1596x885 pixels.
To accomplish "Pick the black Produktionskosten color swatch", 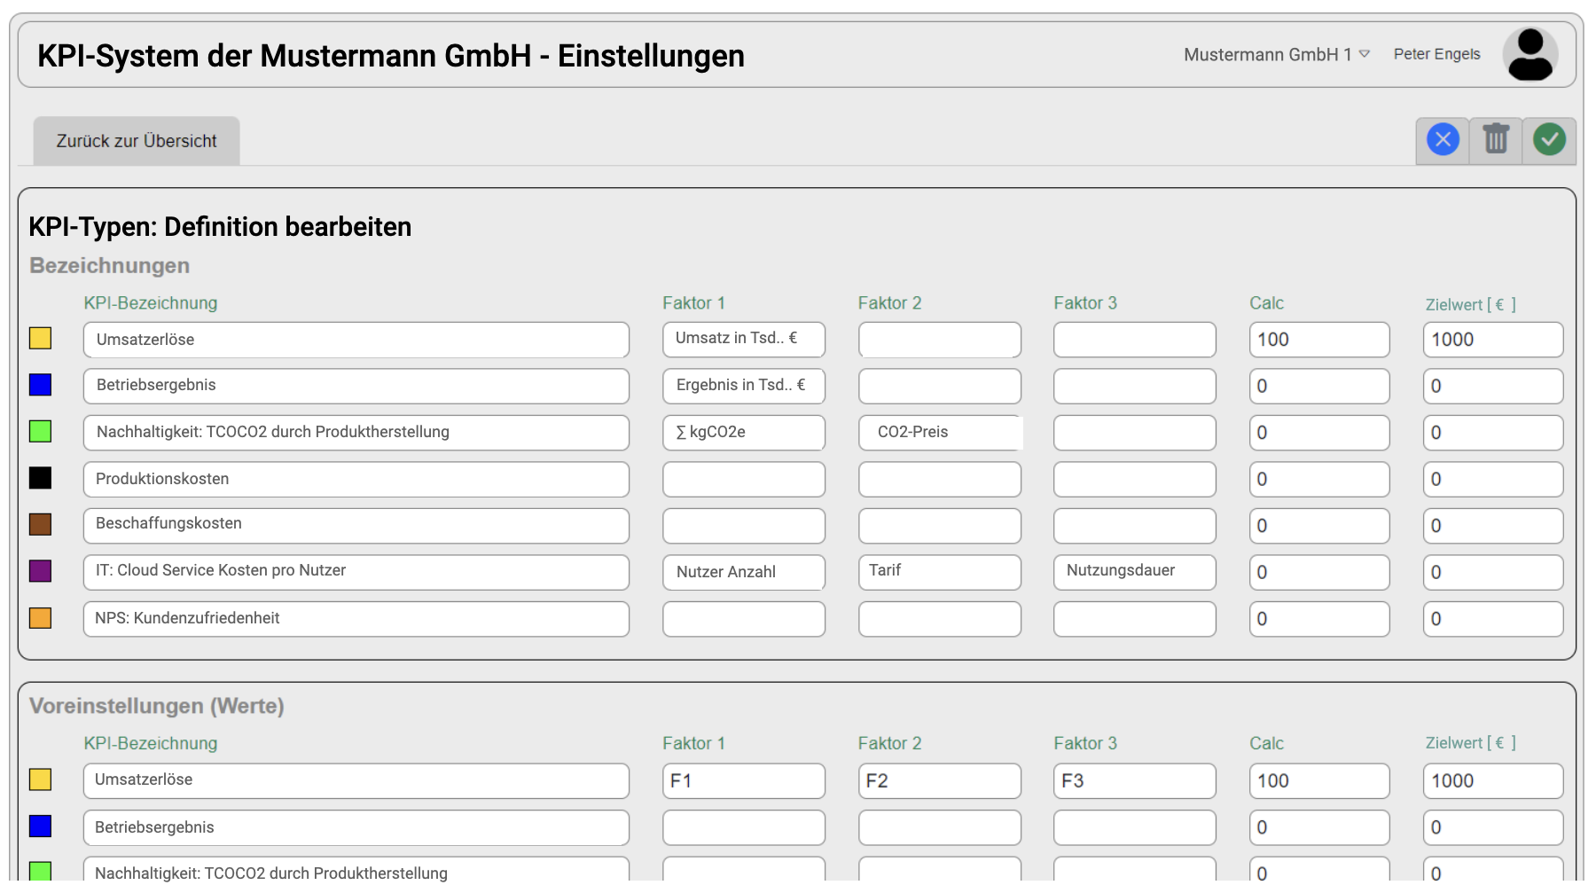I will (40, 478).
